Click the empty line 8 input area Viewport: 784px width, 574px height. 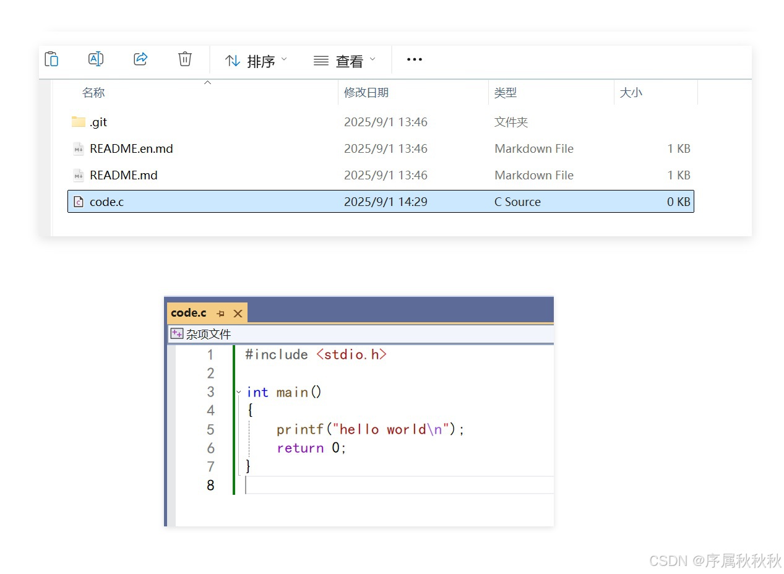click(x=399, y=485)
